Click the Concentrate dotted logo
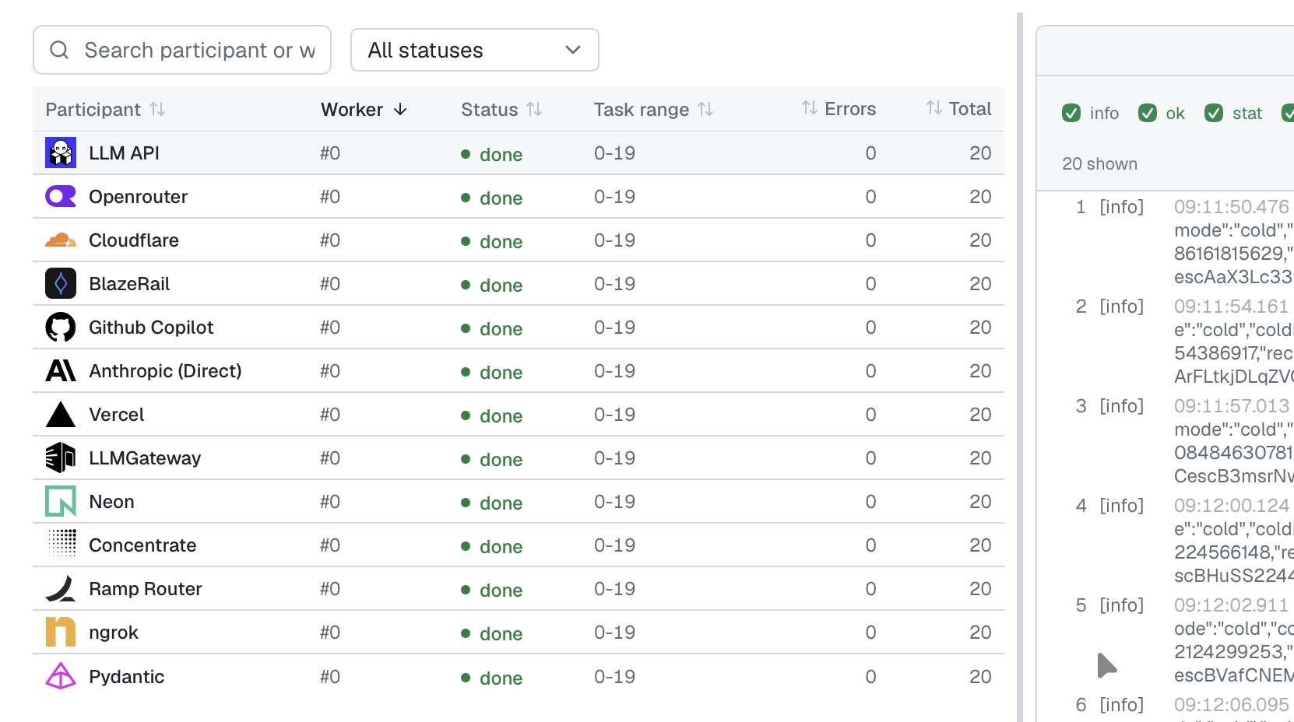1294x722 pixels. tap(61, 545)
